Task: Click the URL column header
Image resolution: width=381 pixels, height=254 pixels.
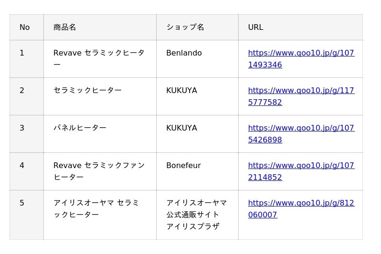Action: (x=256, y=28)
